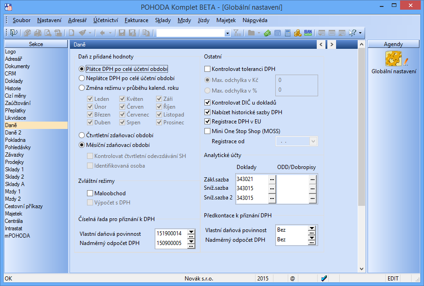Click the first floppy disk save icon

click(x=122, y=33)
